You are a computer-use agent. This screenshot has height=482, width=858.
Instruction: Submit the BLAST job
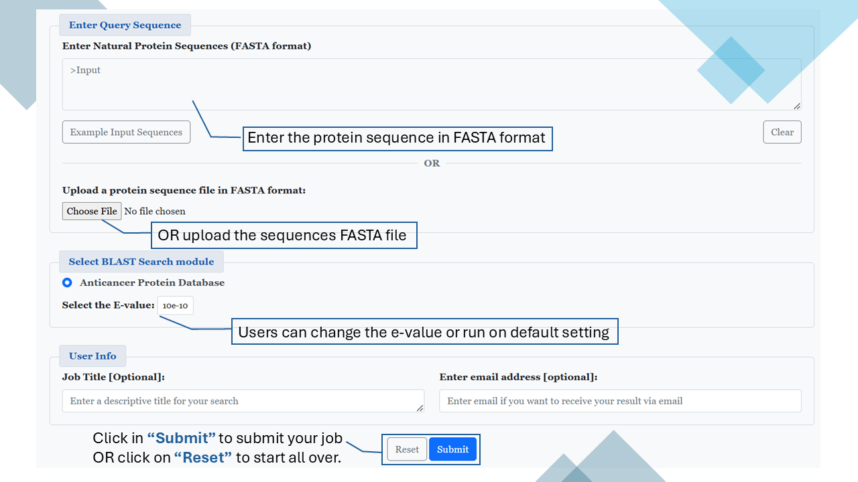[x=452, y=449]
